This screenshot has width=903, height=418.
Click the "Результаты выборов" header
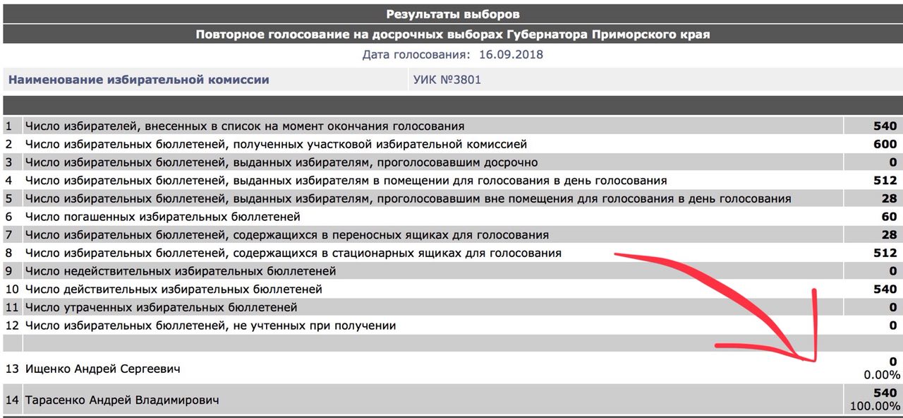point(452,14)
